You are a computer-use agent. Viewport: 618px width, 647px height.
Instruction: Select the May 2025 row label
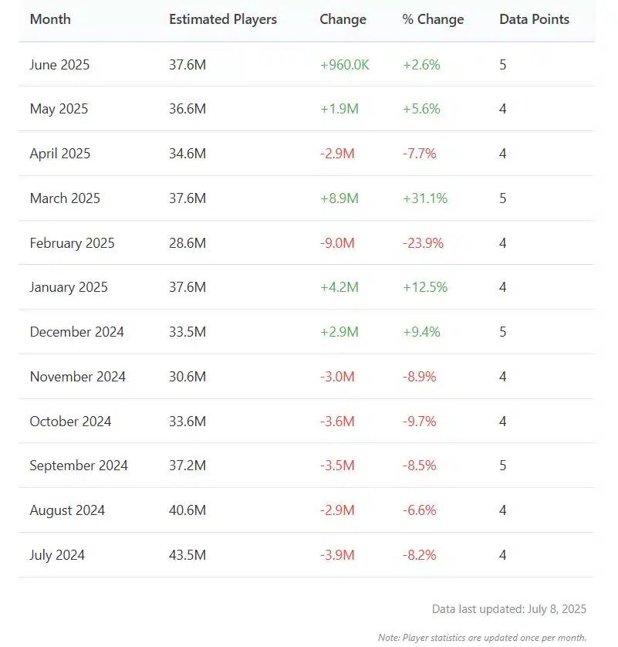[59, 109]
